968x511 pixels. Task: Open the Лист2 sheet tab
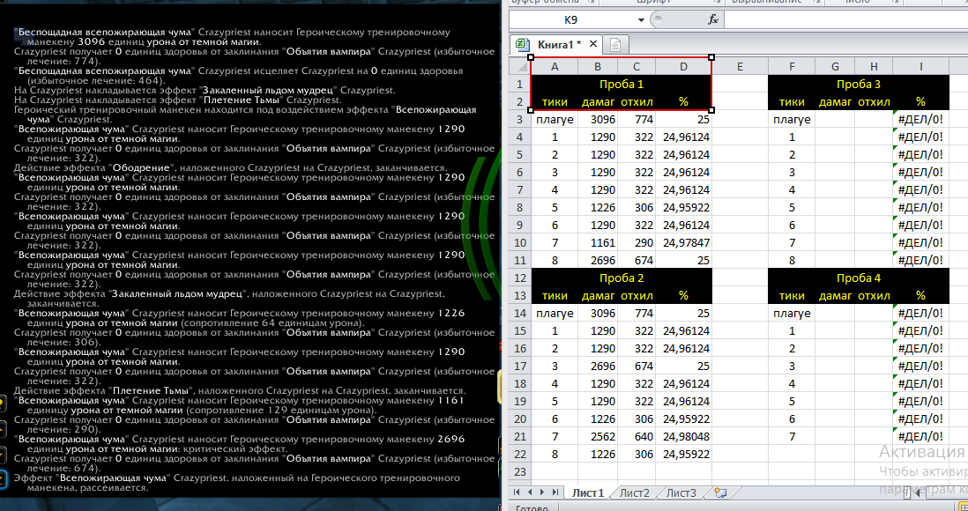click(x=634, y=492)
